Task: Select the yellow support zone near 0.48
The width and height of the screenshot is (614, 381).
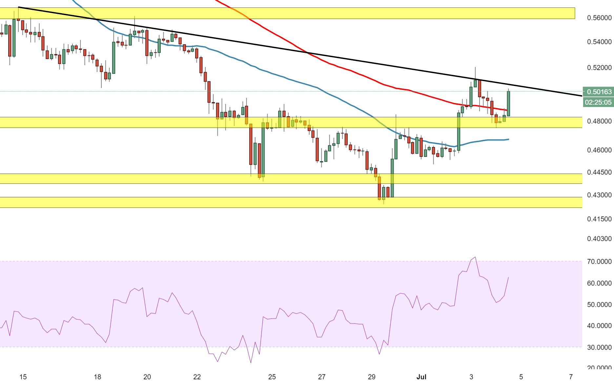Action: click(291, 122)
